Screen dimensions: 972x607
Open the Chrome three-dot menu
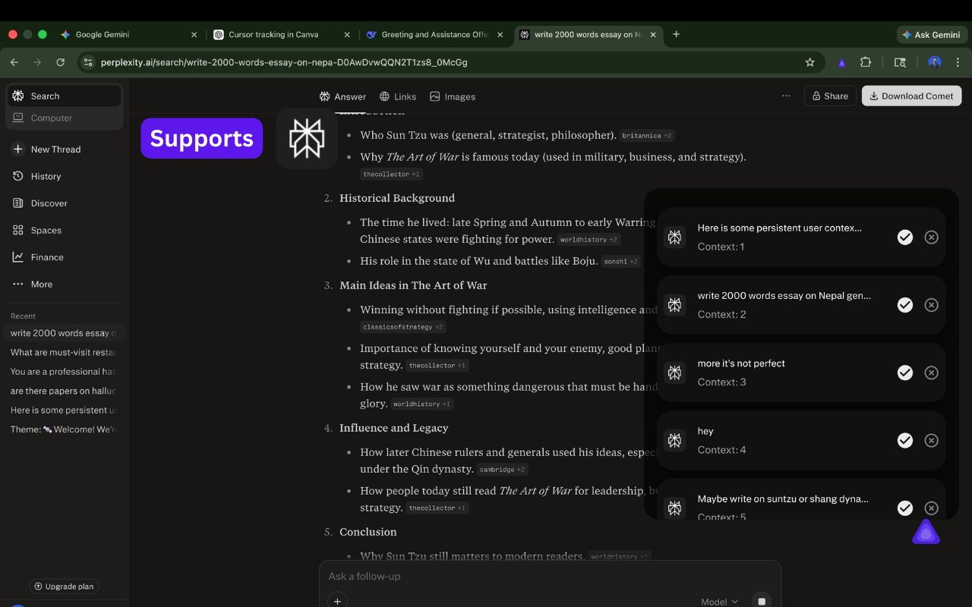click(958, 62)
